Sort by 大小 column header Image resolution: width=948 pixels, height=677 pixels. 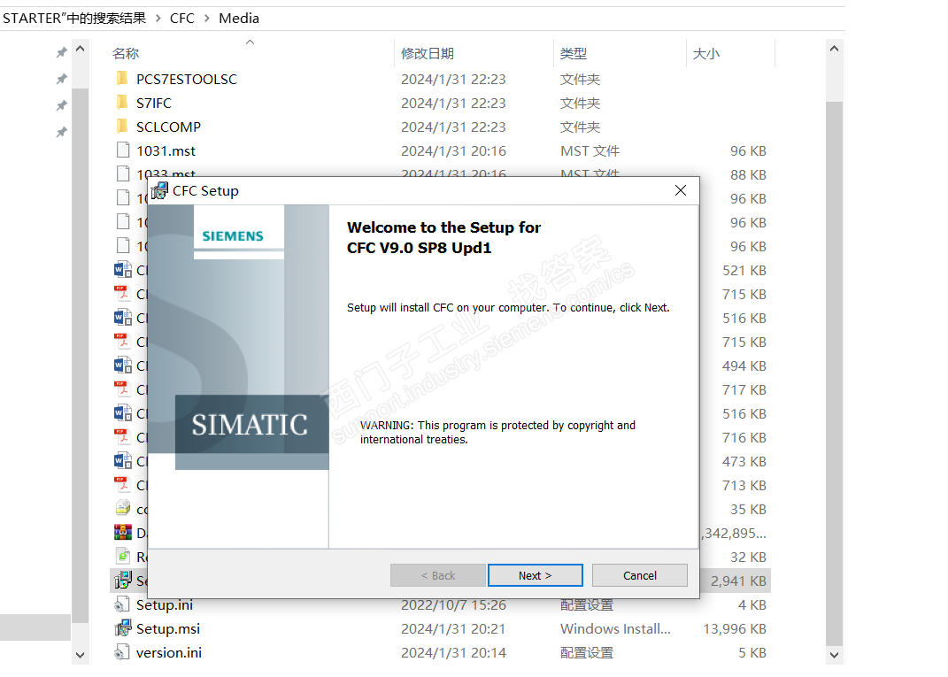coord(706,53)
